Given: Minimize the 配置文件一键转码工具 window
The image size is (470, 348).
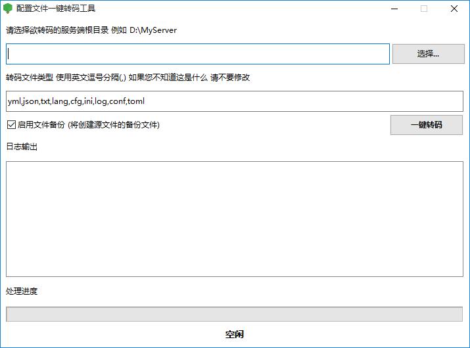Looking at the screenshot, I should pos(394,9).
